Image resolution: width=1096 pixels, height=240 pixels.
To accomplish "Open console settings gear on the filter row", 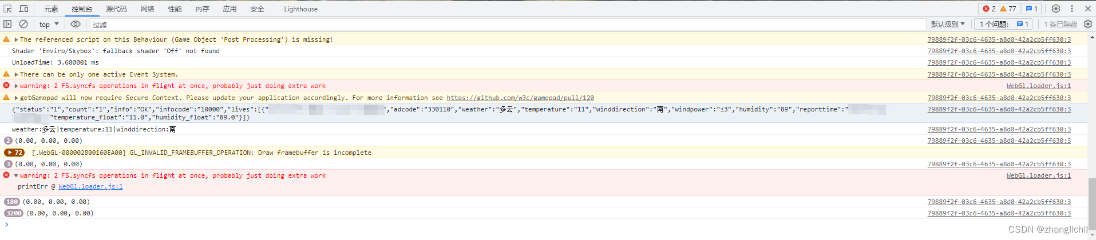I will pos(1088,24).
